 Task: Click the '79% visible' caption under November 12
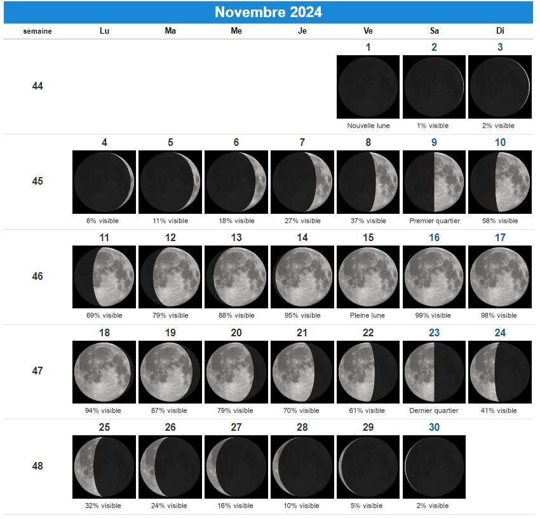(170, 315)
